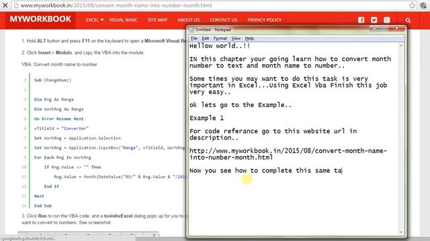The height and width of the screenshot is (241, 430).
Task: Click the Notepad title bar app icon
Action: pyautogui.click(x=191, y=29)
